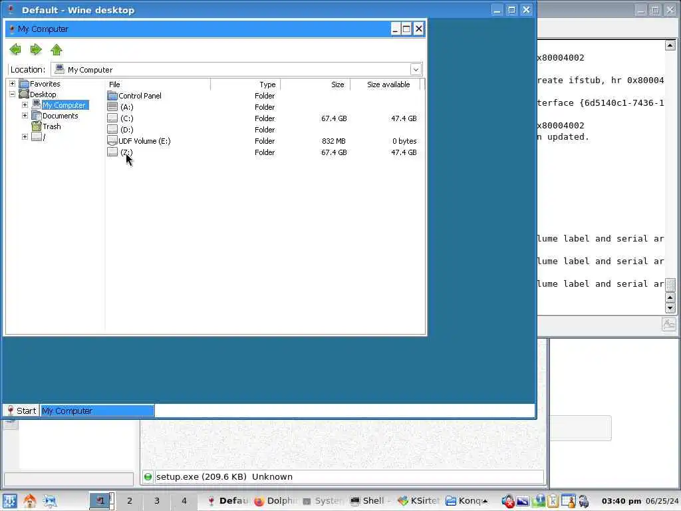Open the KDE application launcher menu

(10, 501)
